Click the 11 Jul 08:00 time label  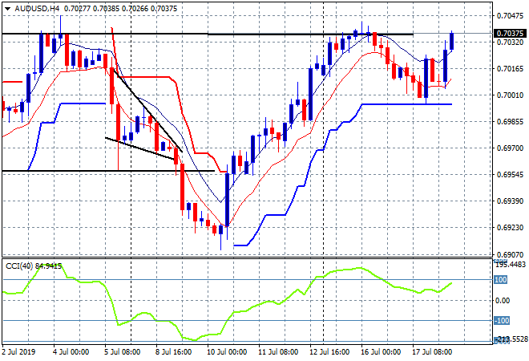pyautogui.click(x=278, y=352)
